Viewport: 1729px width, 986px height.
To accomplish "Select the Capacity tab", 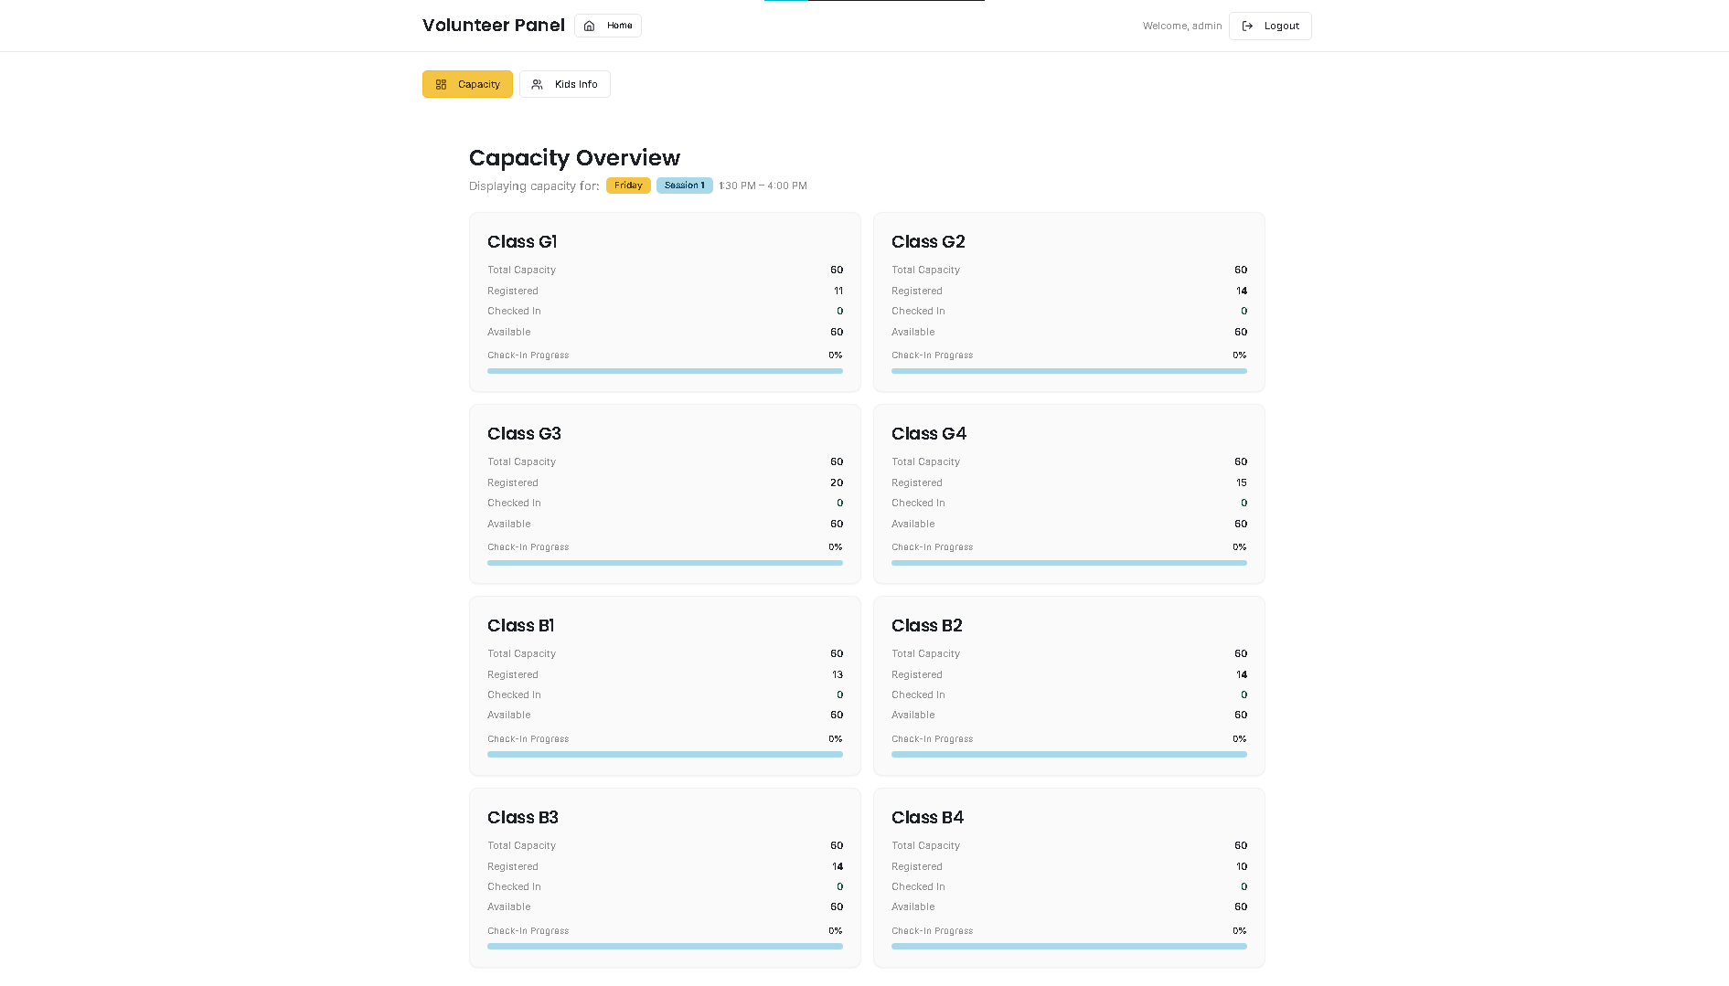I will (x=467, y=84).
